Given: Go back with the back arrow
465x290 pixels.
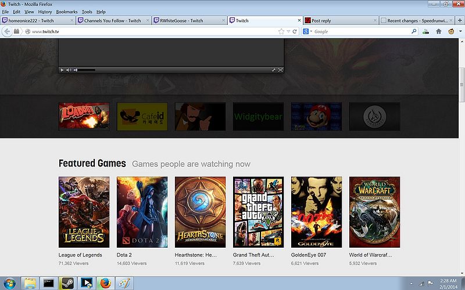Looking at the screenshot, I should [7, 31].
